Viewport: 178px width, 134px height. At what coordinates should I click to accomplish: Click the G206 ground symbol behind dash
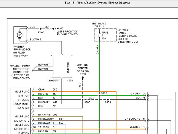pos(83,78)
